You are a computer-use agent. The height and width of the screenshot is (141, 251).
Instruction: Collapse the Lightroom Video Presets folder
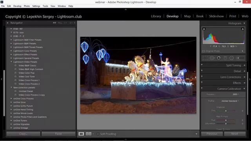(11, 62)
